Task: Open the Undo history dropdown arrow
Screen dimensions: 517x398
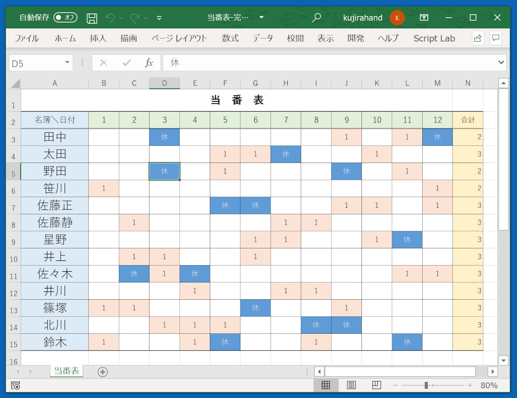Action: 121,18
